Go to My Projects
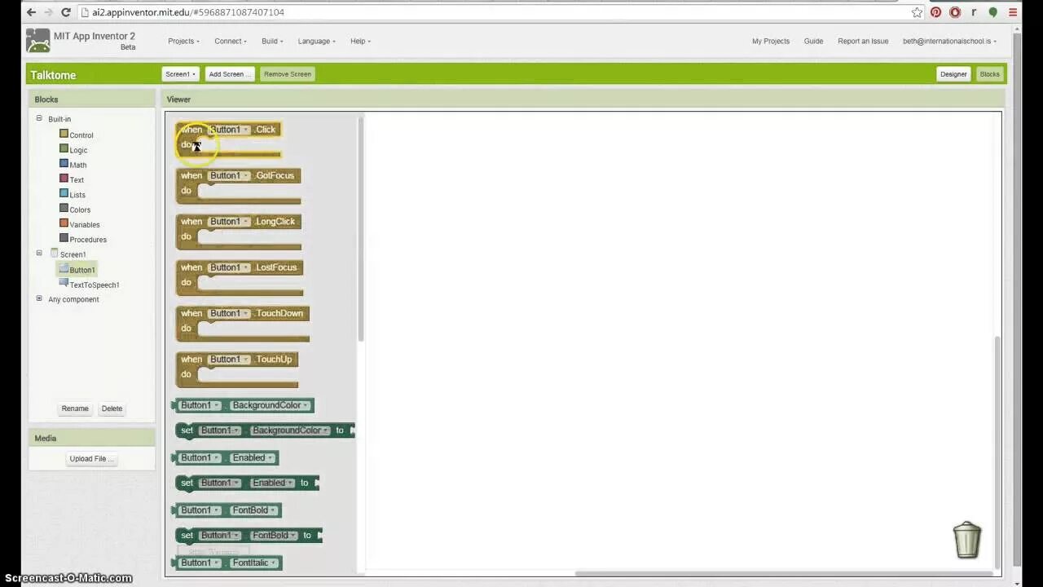 click(x=771, y=41)
